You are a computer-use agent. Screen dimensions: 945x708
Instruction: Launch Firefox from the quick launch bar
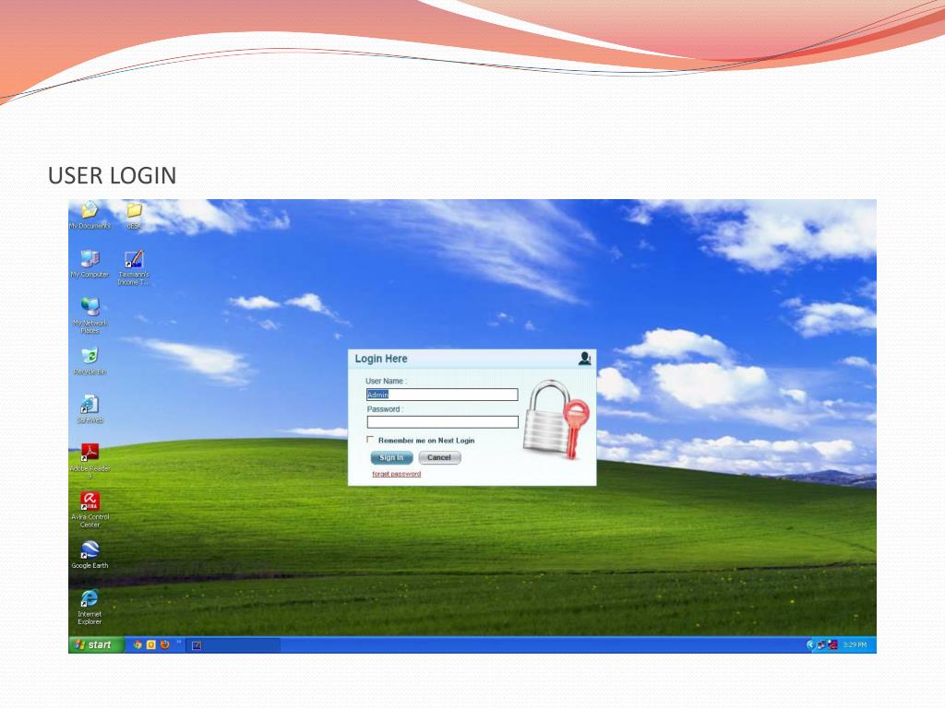(164, 644)
